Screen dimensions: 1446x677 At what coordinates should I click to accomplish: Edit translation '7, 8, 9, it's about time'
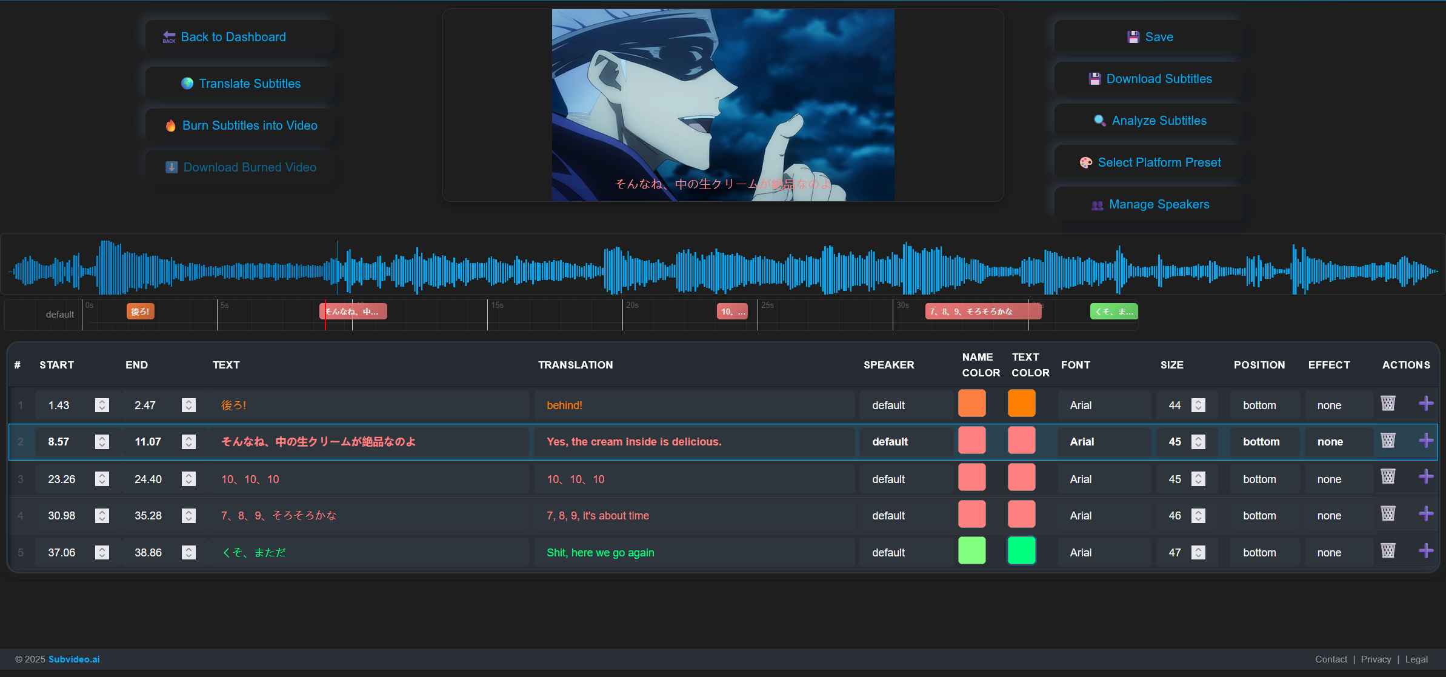(694, 516)
